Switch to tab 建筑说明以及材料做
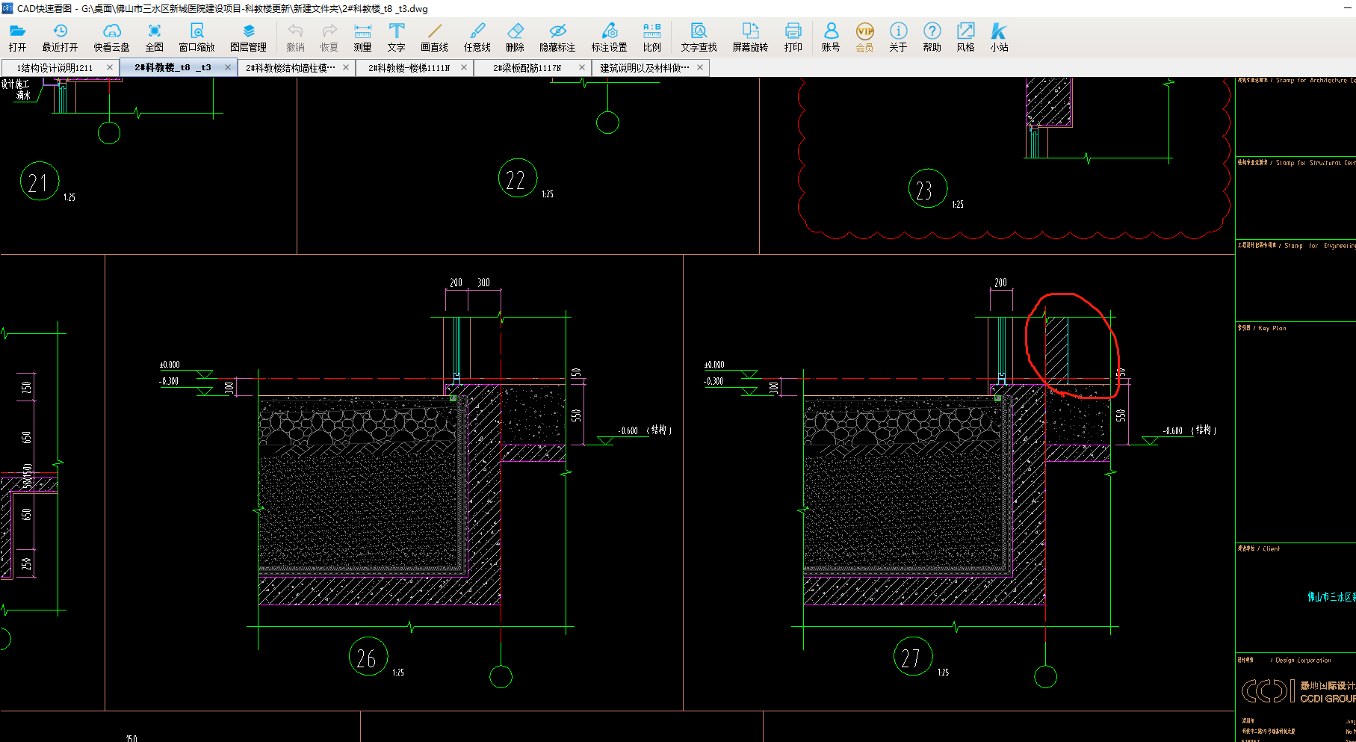 pos(645,68)
